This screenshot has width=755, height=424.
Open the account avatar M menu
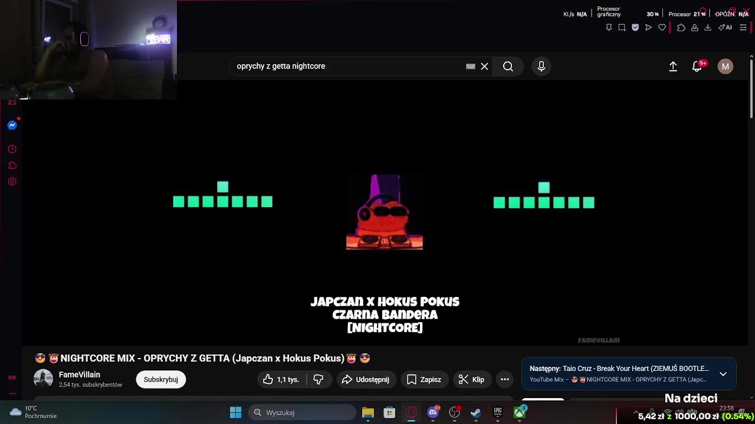click(726, 67)
